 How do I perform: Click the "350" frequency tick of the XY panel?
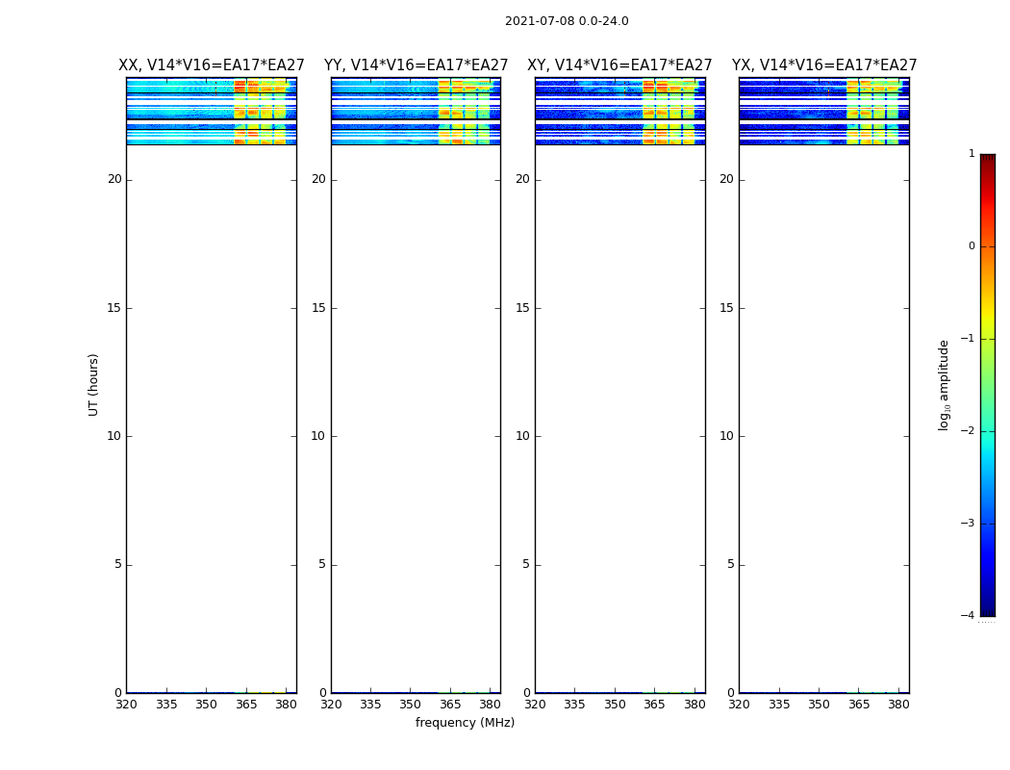pos(615,705)
